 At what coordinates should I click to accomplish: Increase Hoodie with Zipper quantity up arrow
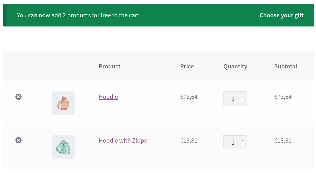click(243, 141)
